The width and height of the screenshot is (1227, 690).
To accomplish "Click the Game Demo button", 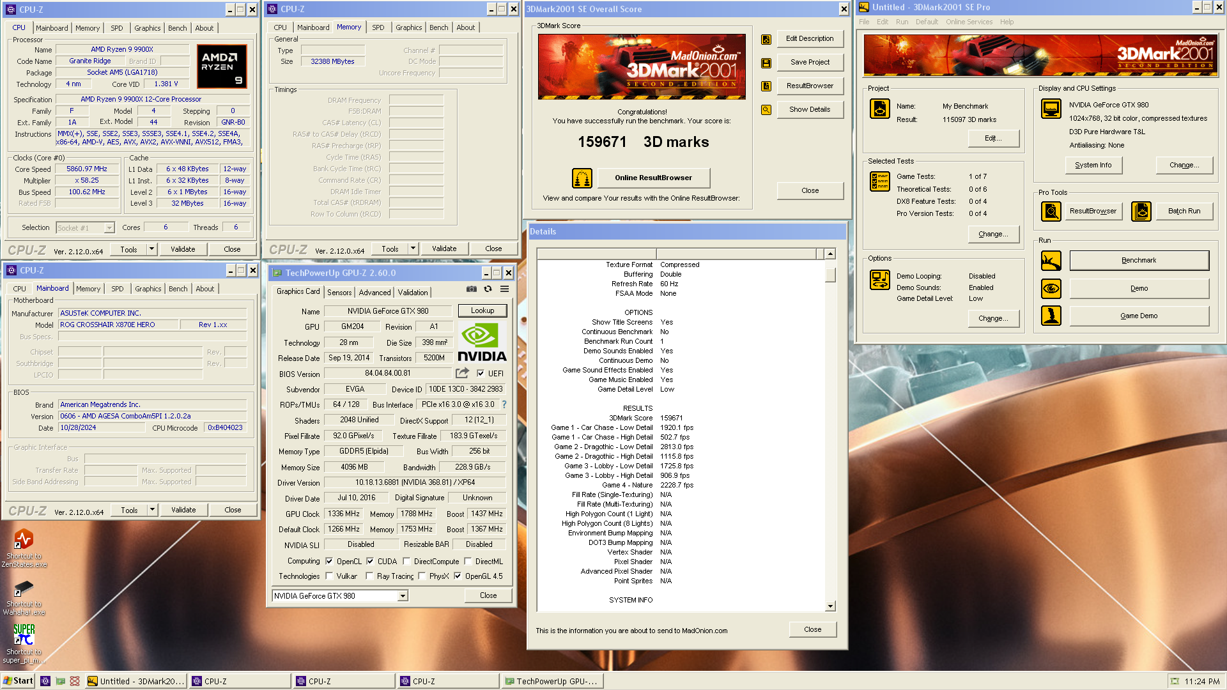I will click(1139, 316).
